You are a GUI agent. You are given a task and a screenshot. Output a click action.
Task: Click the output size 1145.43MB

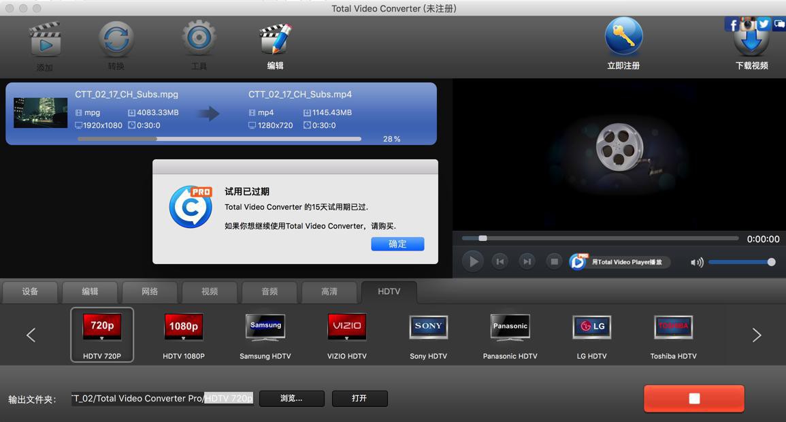tap(332, 113)
